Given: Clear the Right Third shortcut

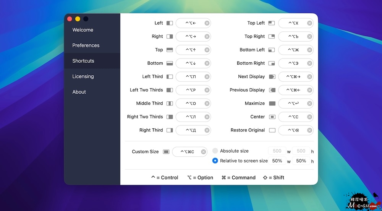Looking at the screenshot, I should pos(207,130).
